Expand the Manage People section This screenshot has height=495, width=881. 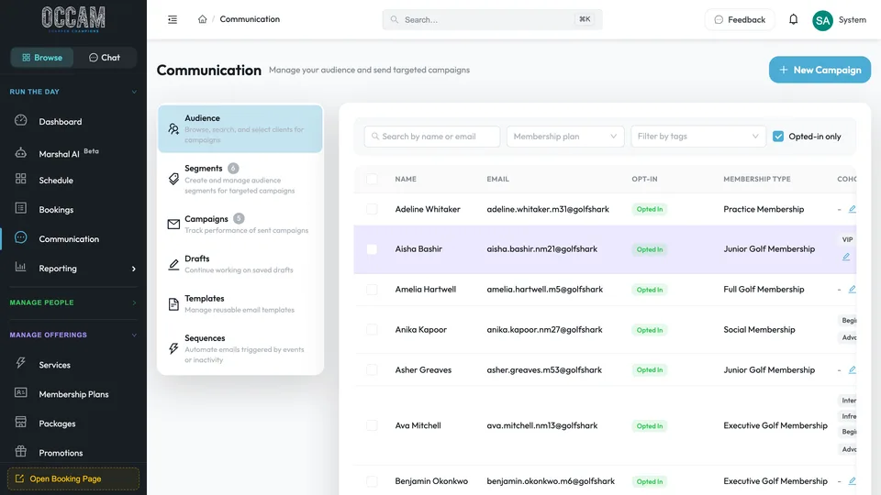73,302
